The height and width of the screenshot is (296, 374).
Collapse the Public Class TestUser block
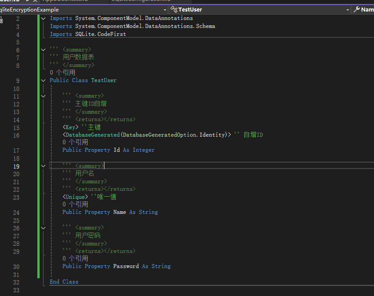pos(43,80)
